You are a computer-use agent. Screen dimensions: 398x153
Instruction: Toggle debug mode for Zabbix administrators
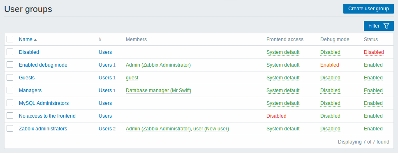click(330, 129)
